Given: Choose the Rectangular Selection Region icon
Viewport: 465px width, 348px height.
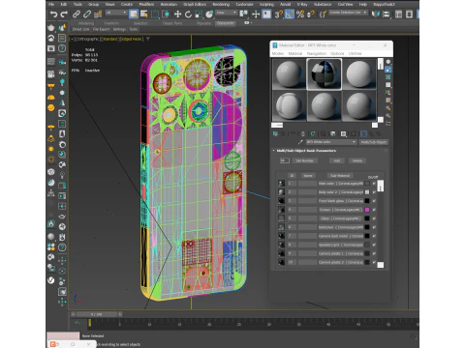Looking at the screenshot, I should pyautogui.click(x=155, y=14).
